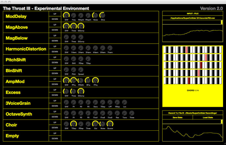Select the HarmonicDistortion 1Harm knob
226x145 pixels.
[74, 48]
